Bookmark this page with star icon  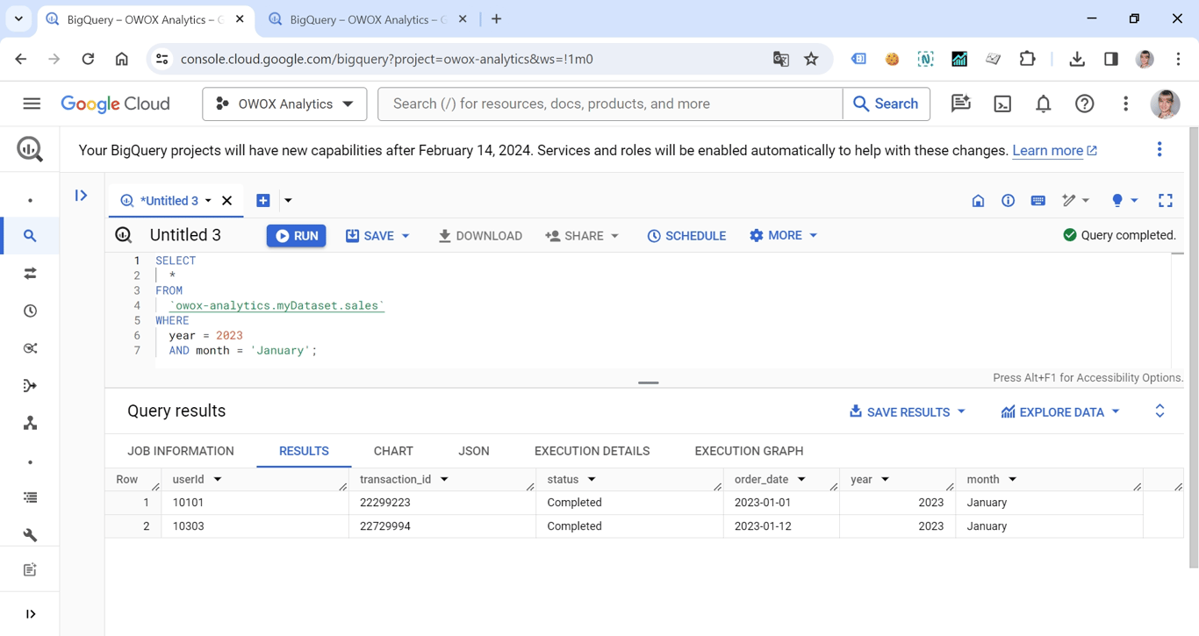(811, 59)
